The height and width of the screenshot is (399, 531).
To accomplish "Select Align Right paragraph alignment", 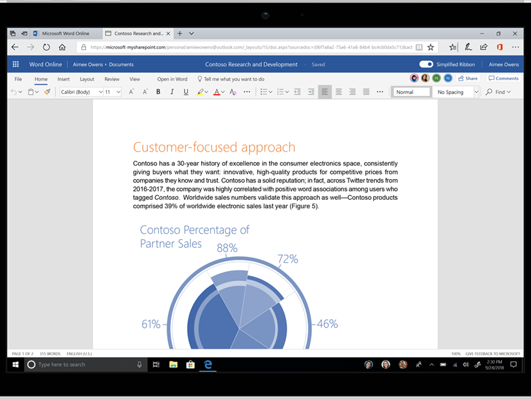I will click(x=352, y=92).
